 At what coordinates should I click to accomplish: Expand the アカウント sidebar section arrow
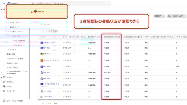(x=1, y=82)
